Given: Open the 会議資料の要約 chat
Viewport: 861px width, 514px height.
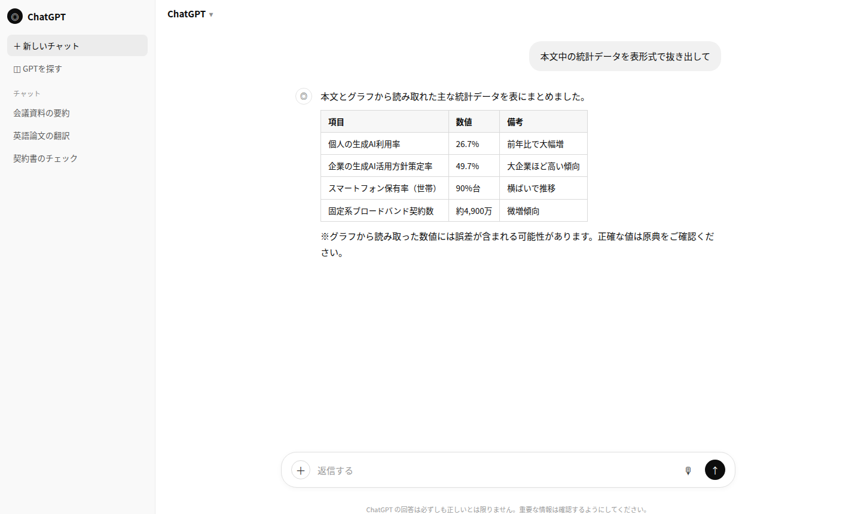Looking at the screenshot, I should [77, 113].
